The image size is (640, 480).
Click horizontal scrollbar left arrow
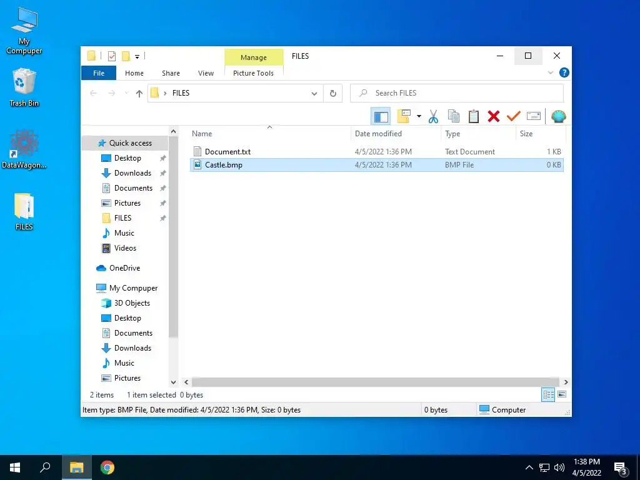pos(186,382)
